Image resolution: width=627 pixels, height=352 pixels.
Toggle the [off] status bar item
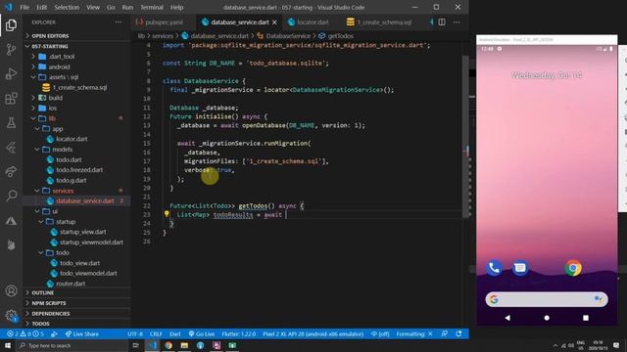click(380, 334)
